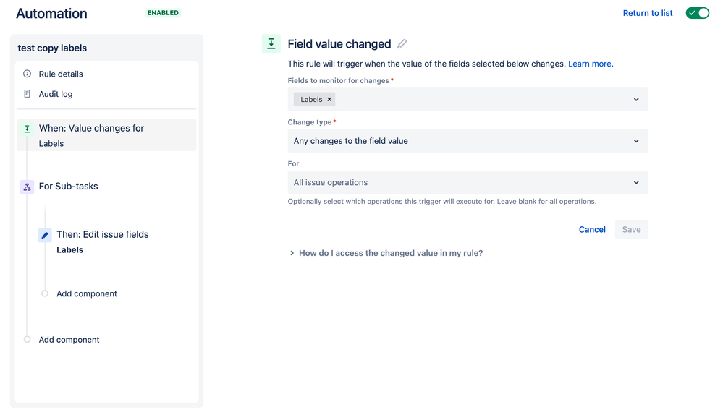723x420 pixels.
Task: Click the Return to list link
Action: [x=648, y=13]
